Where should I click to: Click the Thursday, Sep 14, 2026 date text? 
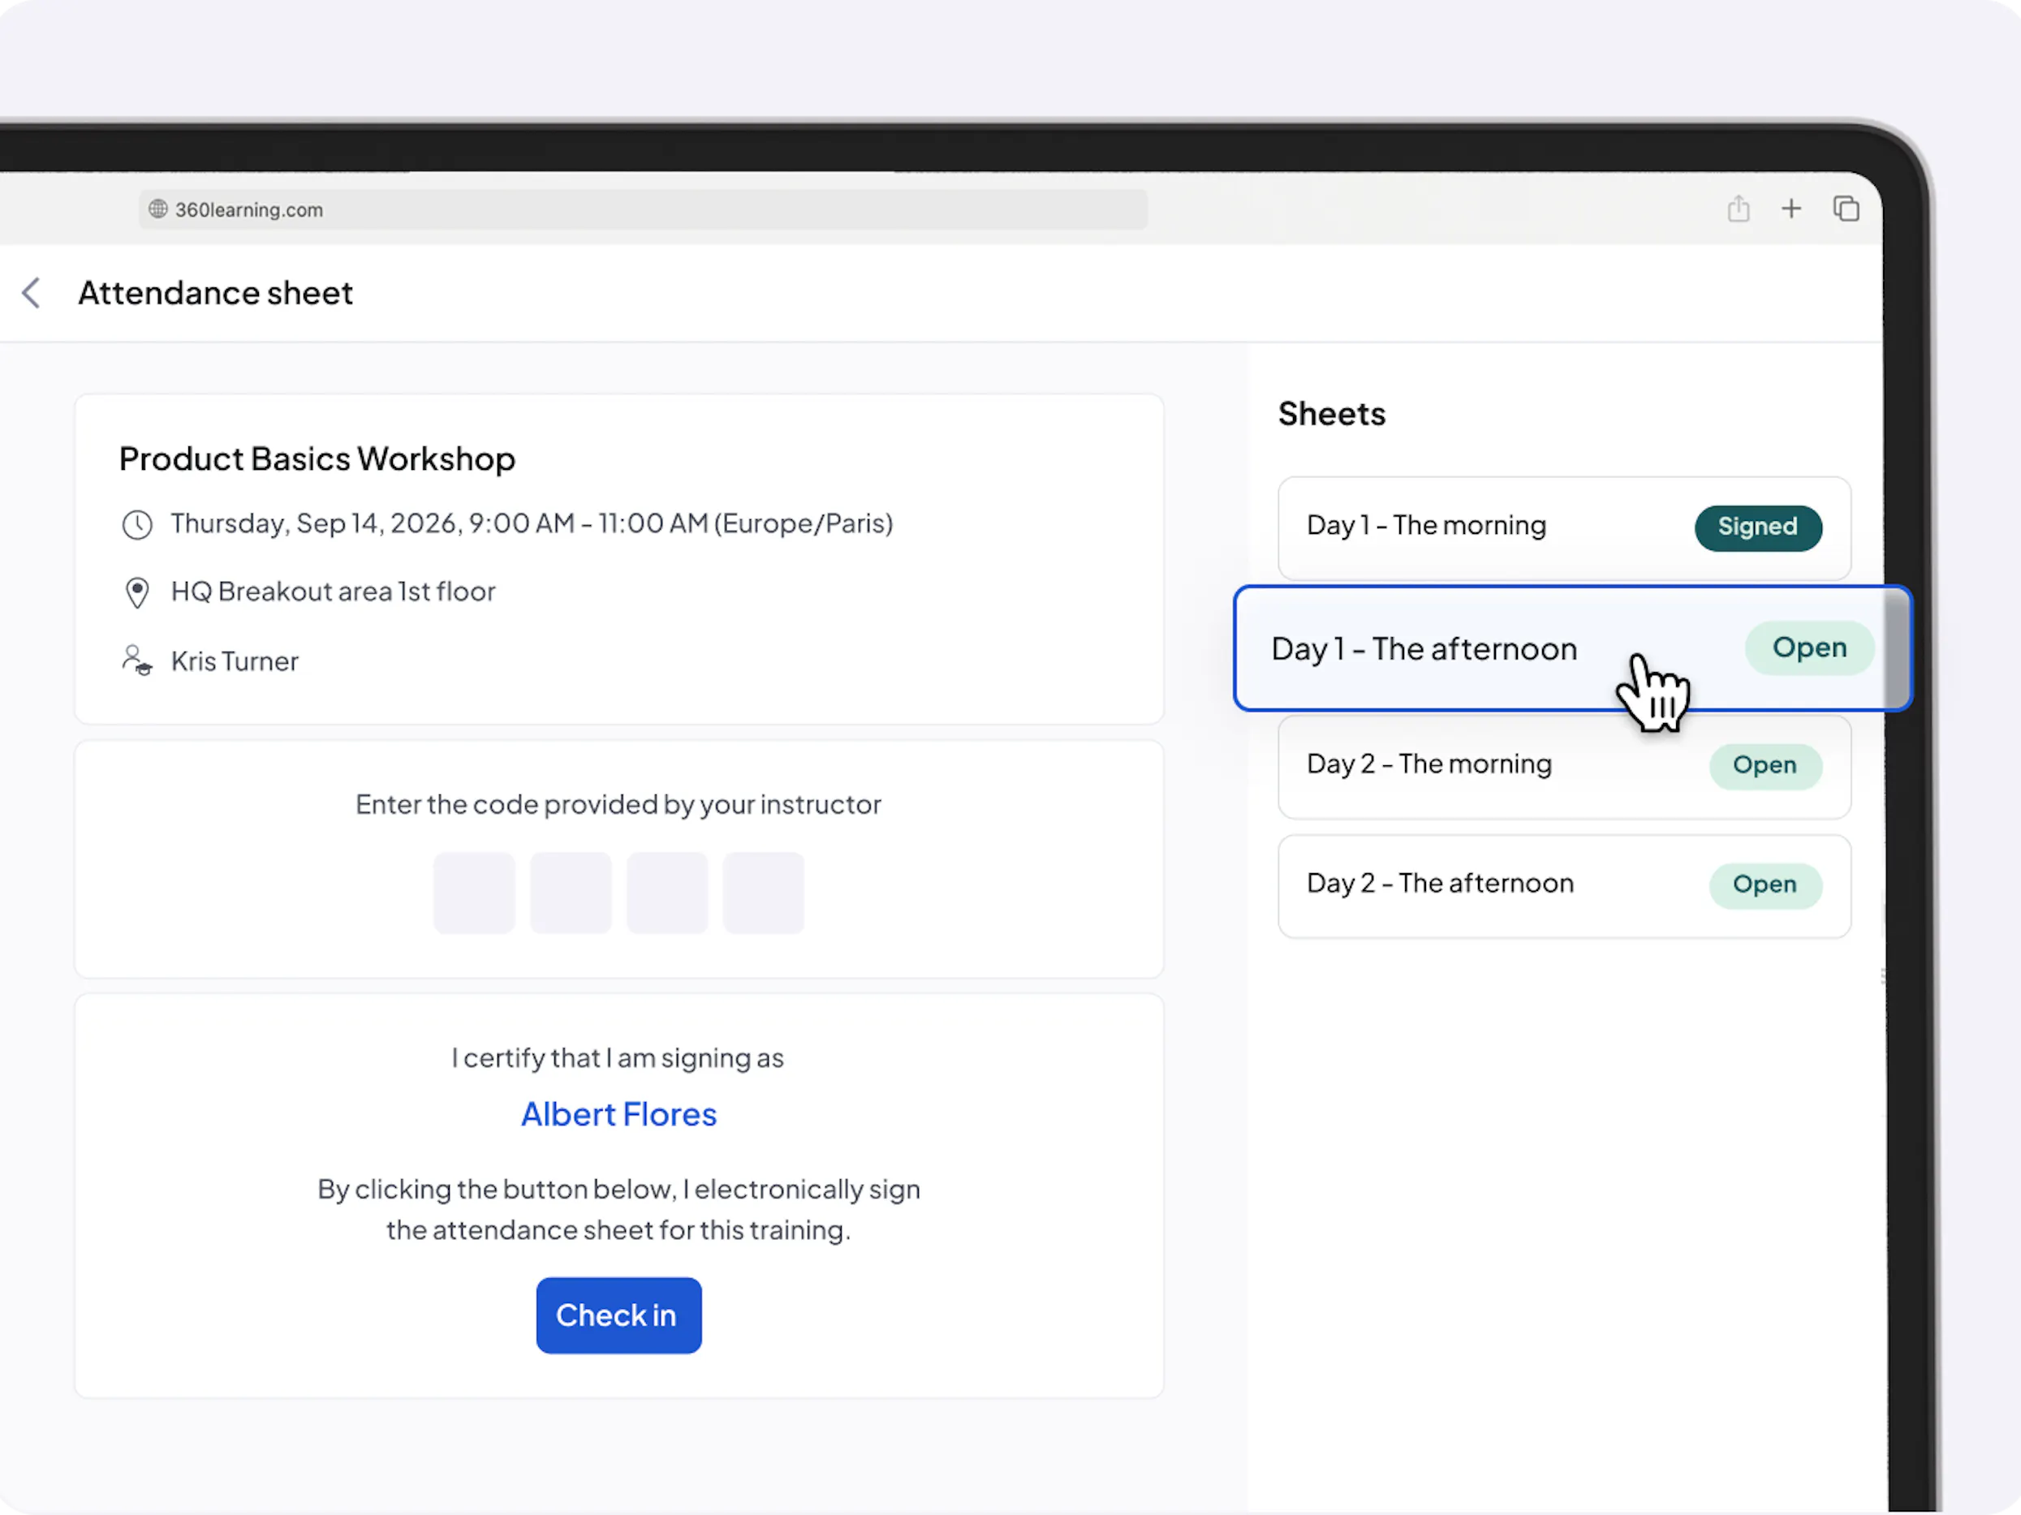coord(532,524)
